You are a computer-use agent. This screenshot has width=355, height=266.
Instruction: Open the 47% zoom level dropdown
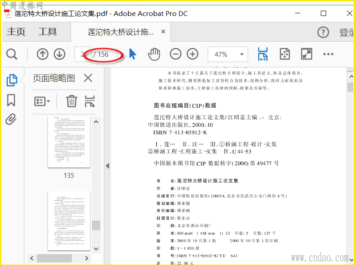[x=228, y=54]
